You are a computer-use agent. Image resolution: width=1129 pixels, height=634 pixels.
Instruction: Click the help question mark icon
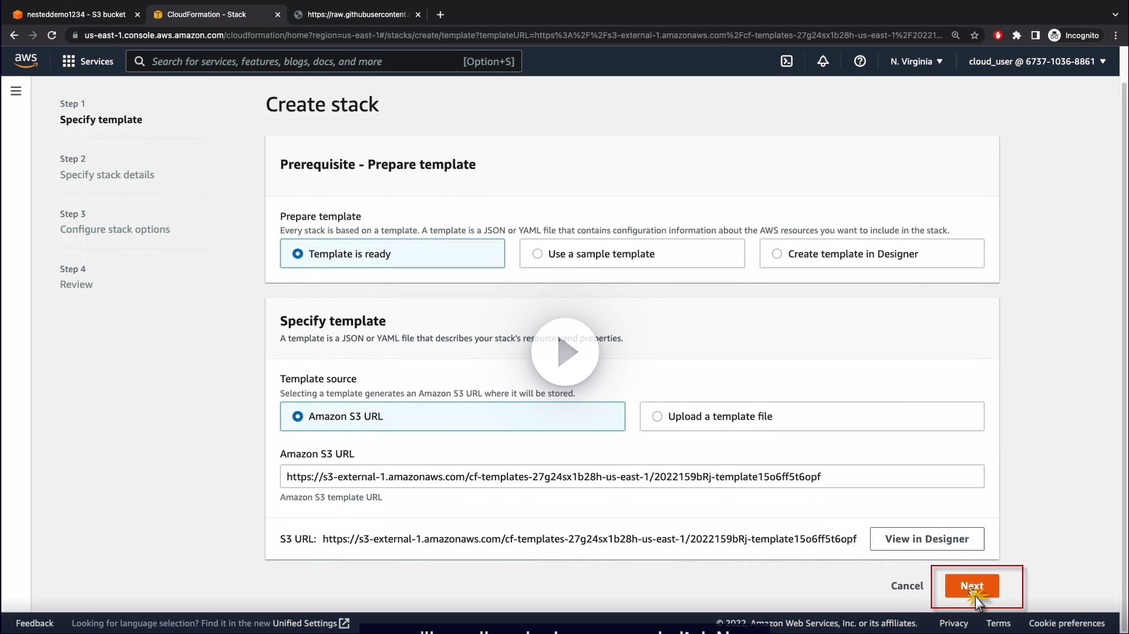860,61
